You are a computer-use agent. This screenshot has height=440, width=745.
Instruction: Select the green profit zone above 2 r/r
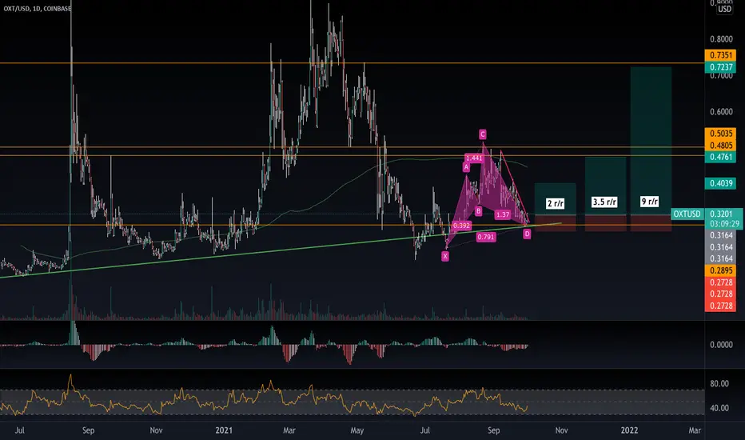(x=555, y=199)
